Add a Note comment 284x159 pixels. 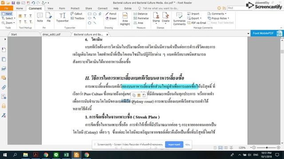click(x=40, y=18)
